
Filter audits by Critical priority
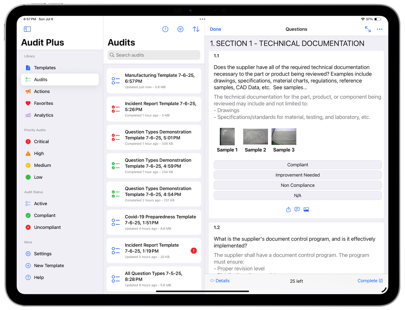[60, 142]
